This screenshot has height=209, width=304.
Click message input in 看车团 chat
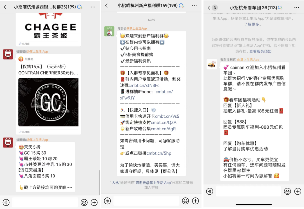coord(249,191)
